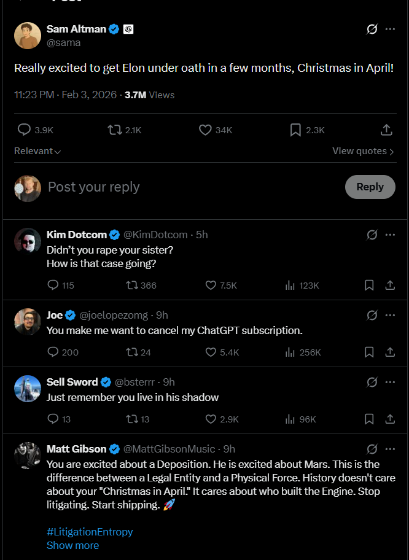This screenshot has height=560, width=409.
Task: View analytics on Joe's reply
Action: pos(290,352)
